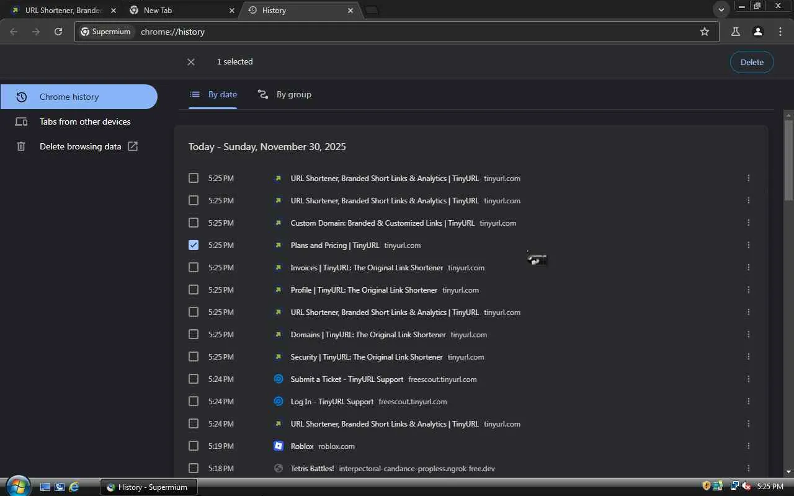Open the Delete browsing data link
Screen dimensions: 794x496
[x=80, y=146]
